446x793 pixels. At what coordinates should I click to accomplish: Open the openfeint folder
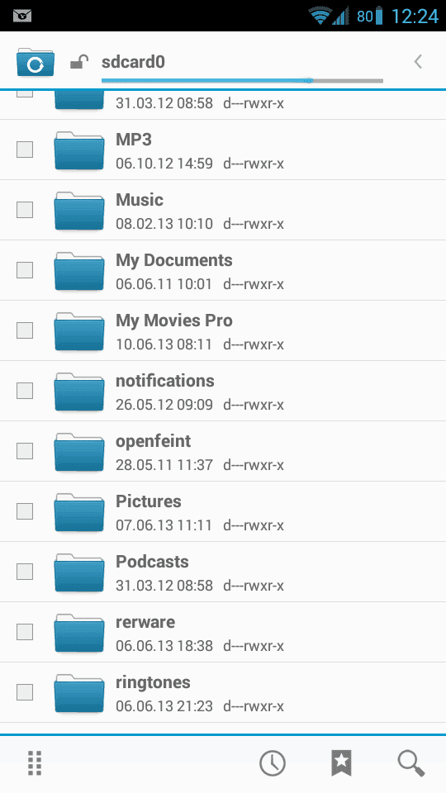(x=223, y=451)
